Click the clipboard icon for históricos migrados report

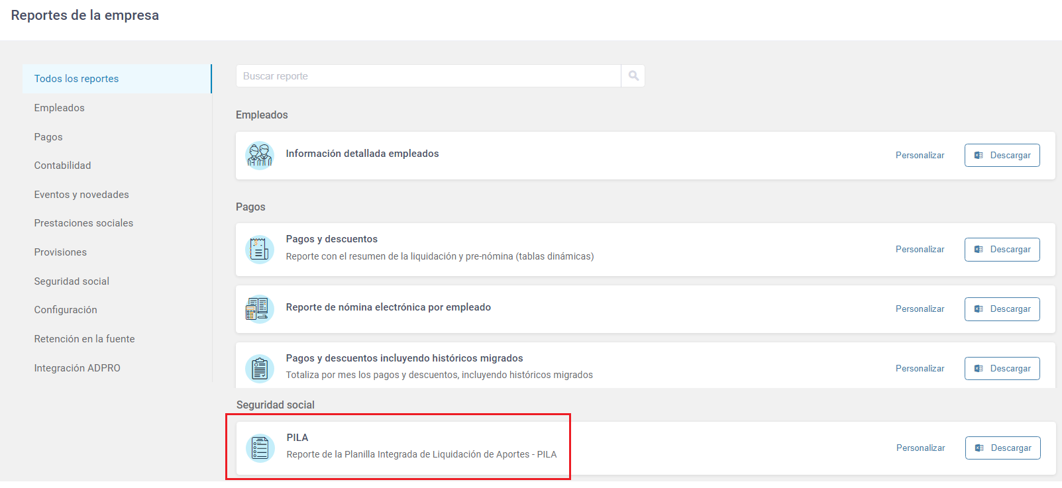pos(260,369)
